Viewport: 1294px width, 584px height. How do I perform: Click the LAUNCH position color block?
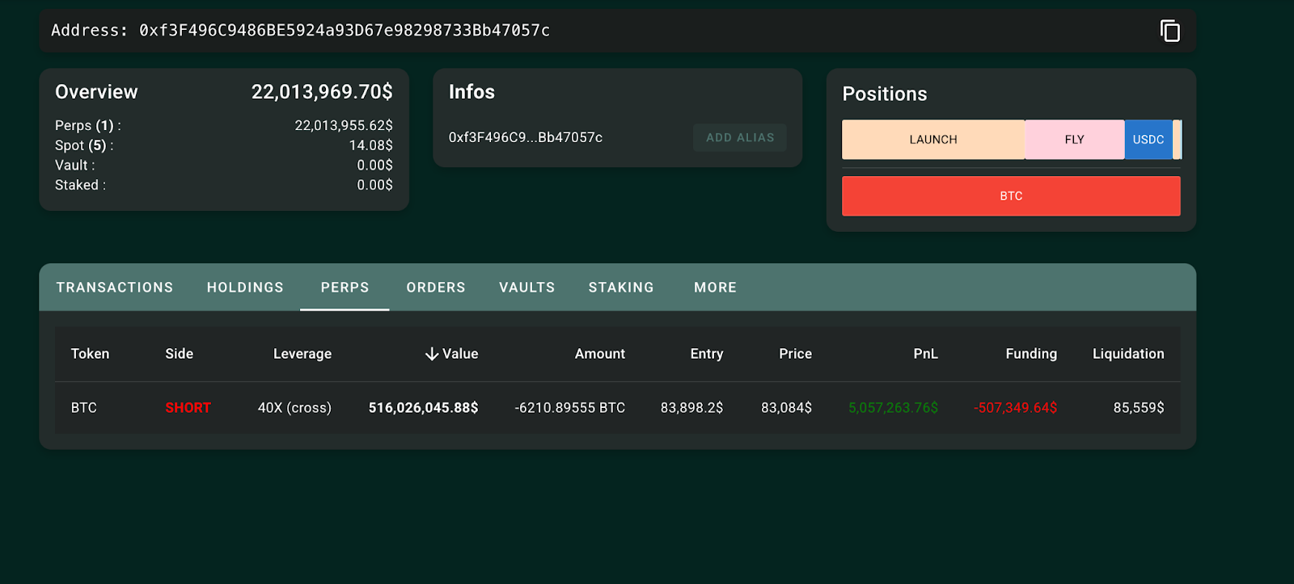click(932, 140)
